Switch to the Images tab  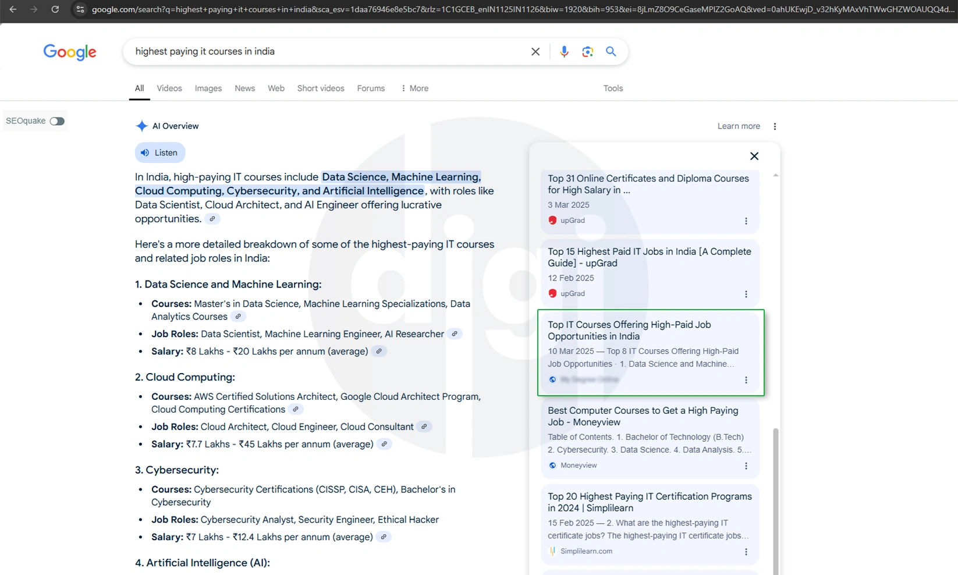[208, 88]
